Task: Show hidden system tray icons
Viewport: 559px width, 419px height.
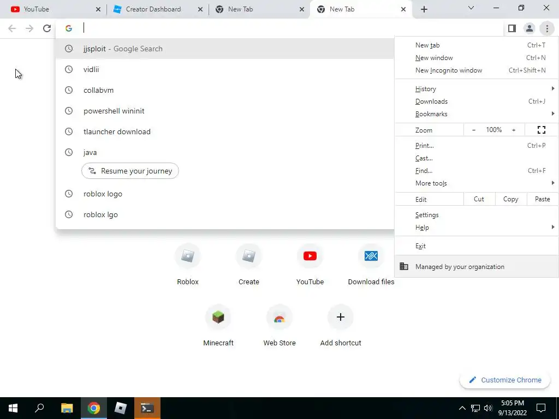Action: click(462, 408)
